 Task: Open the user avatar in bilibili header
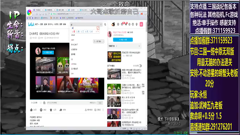(113, 24)
